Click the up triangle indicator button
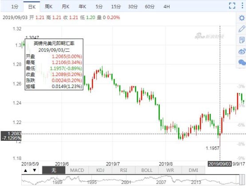The width and height of the screenshot is (246, 191). point(26,170)
